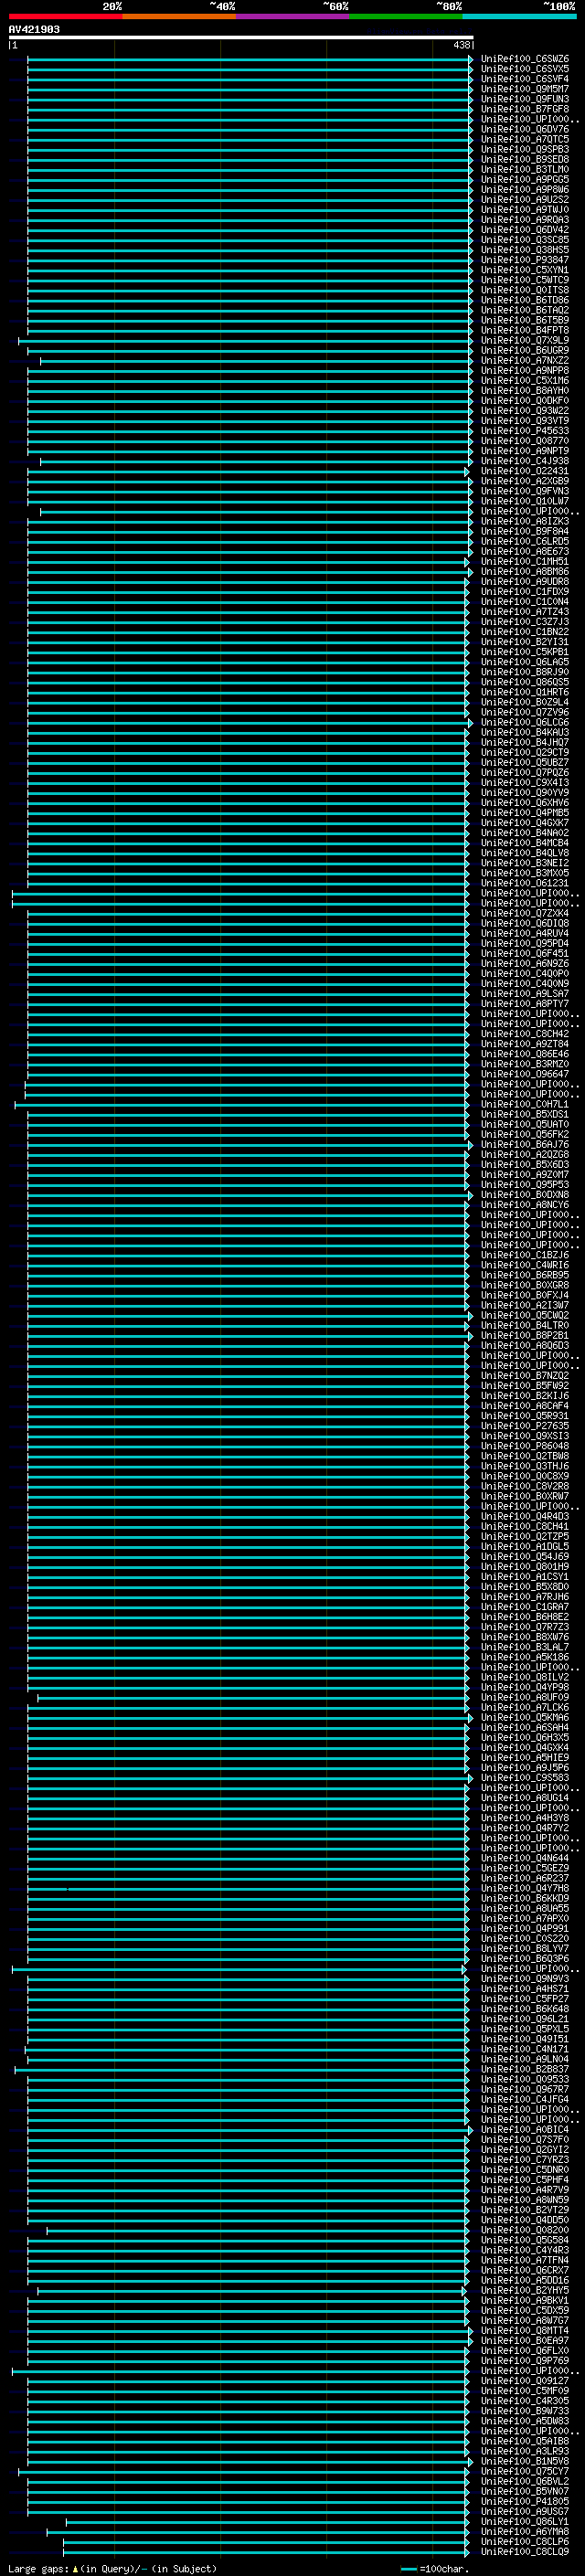Open hit UniRef100_B7FGF8
The height and width of the screenshot is (2576, 585).
(525, 109)
